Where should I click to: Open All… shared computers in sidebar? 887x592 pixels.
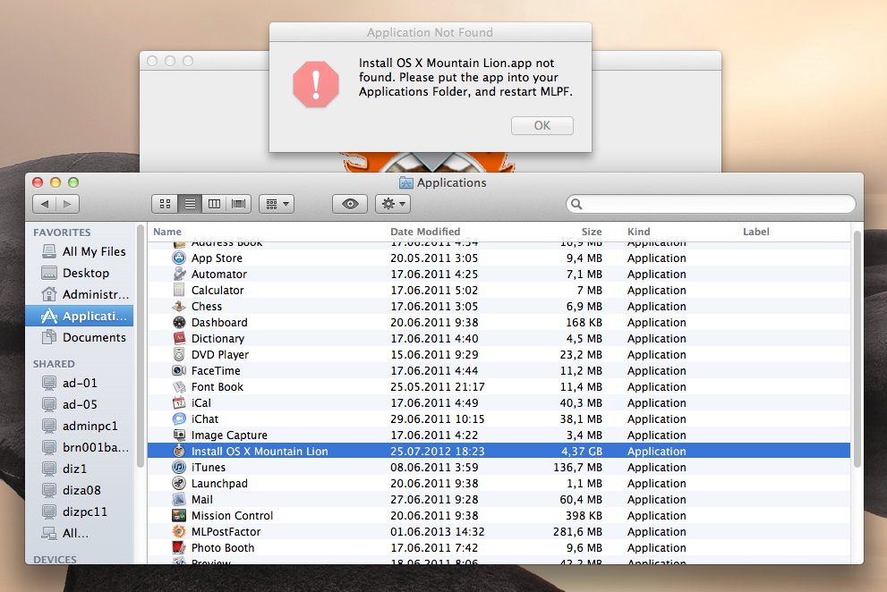point(80,533)
